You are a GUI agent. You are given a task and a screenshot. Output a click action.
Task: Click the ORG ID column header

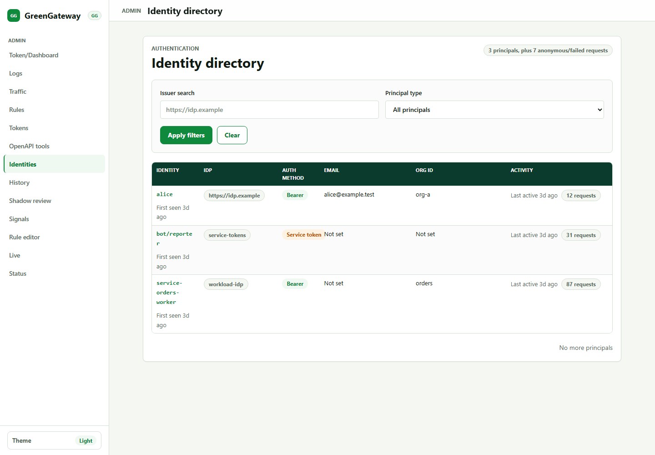424,170
